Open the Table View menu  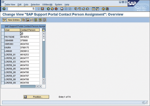coord(10,5)
